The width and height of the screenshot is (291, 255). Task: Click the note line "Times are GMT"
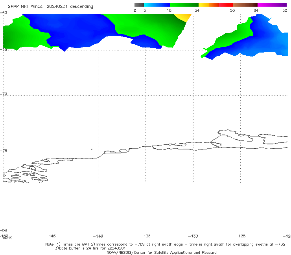point(76,244)
